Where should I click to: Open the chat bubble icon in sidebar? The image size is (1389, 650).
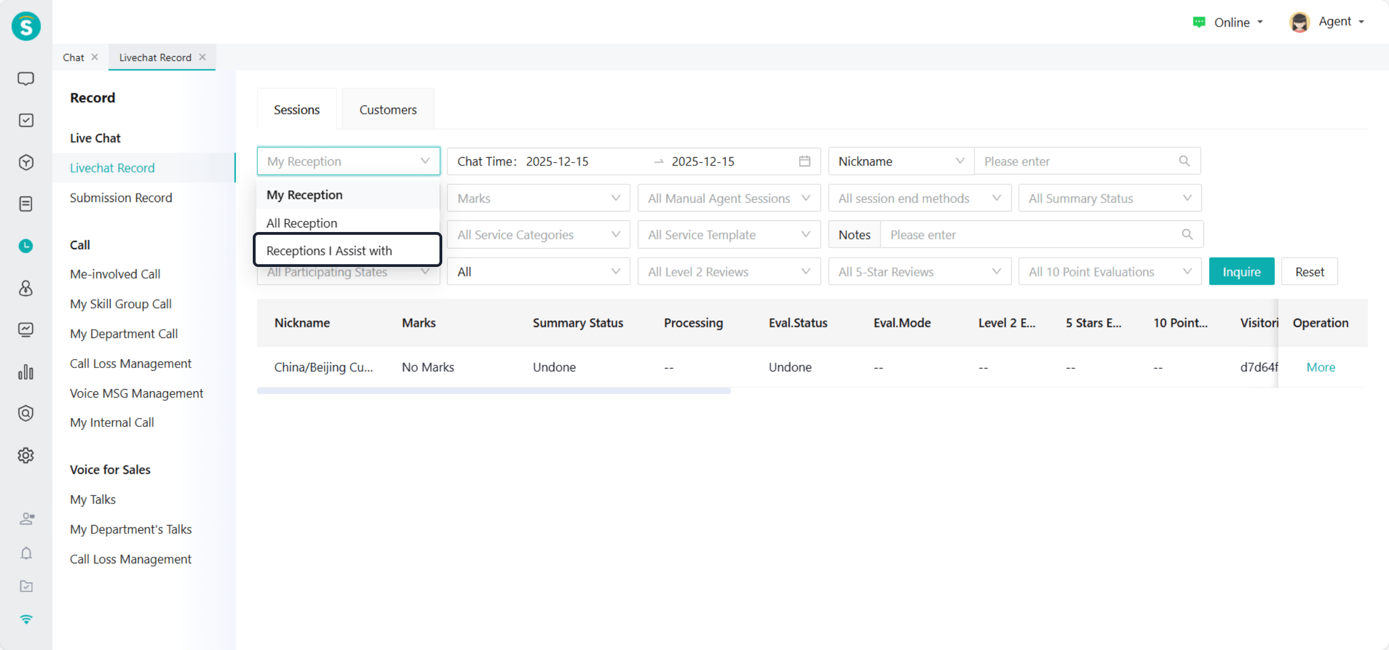pyautogui.click(x=26, y=79)
